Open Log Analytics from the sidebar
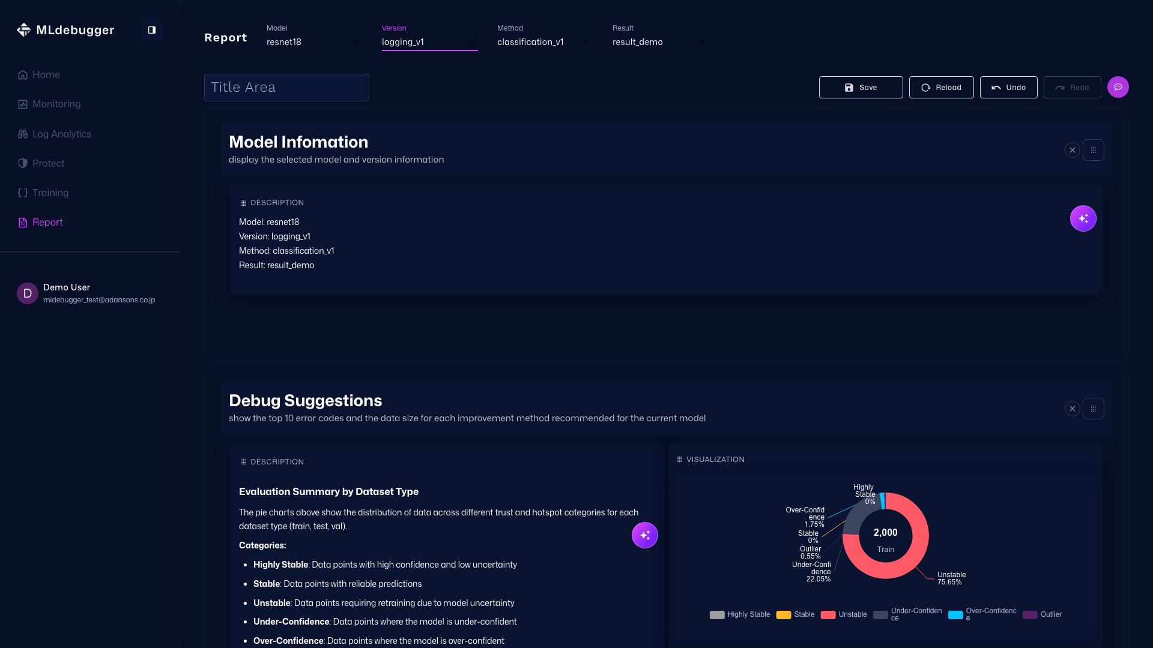This screenshot has width=1153, height=648. coord(61,134)
